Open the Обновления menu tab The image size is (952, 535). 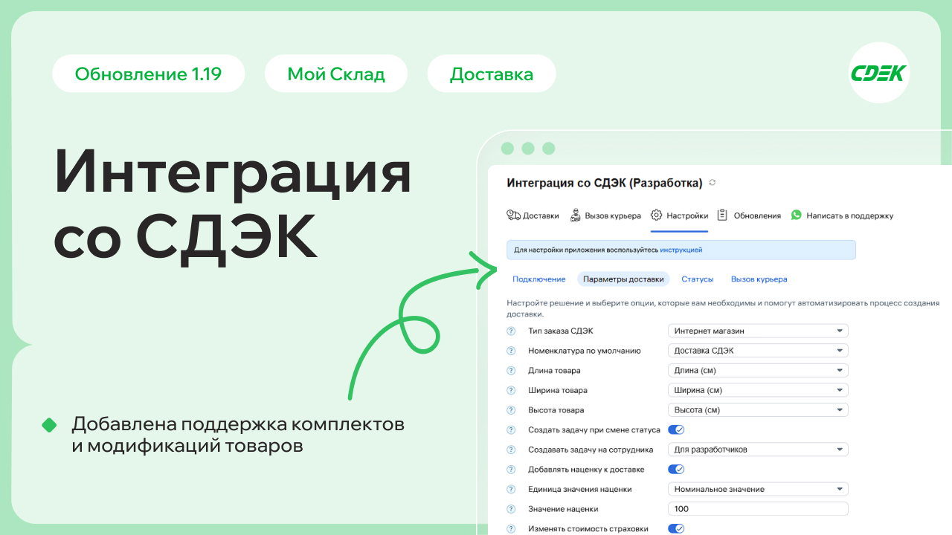[749, 215]
